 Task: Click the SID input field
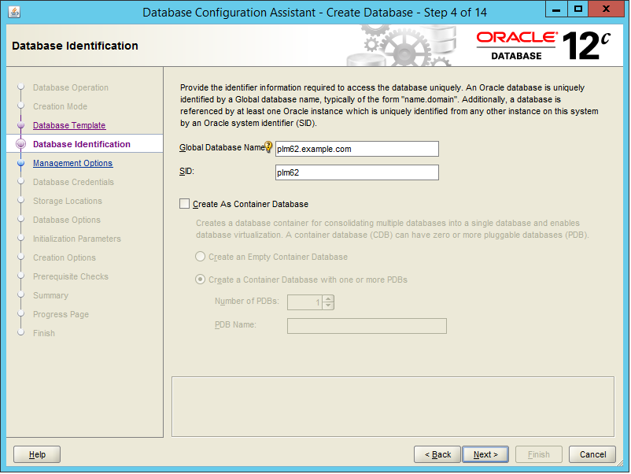click(357, 172)
